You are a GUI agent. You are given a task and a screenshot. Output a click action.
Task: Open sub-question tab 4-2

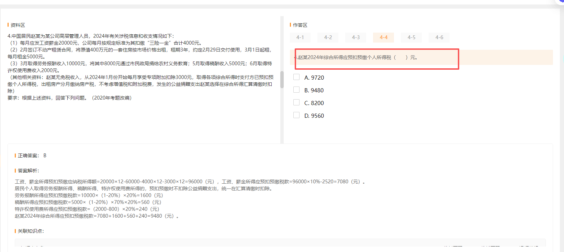328,37
